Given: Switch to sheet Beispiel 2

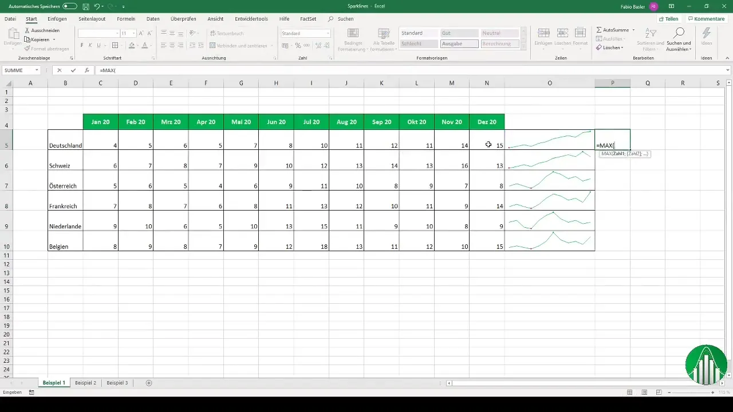Looking at the screenshot, I should 85,382.
